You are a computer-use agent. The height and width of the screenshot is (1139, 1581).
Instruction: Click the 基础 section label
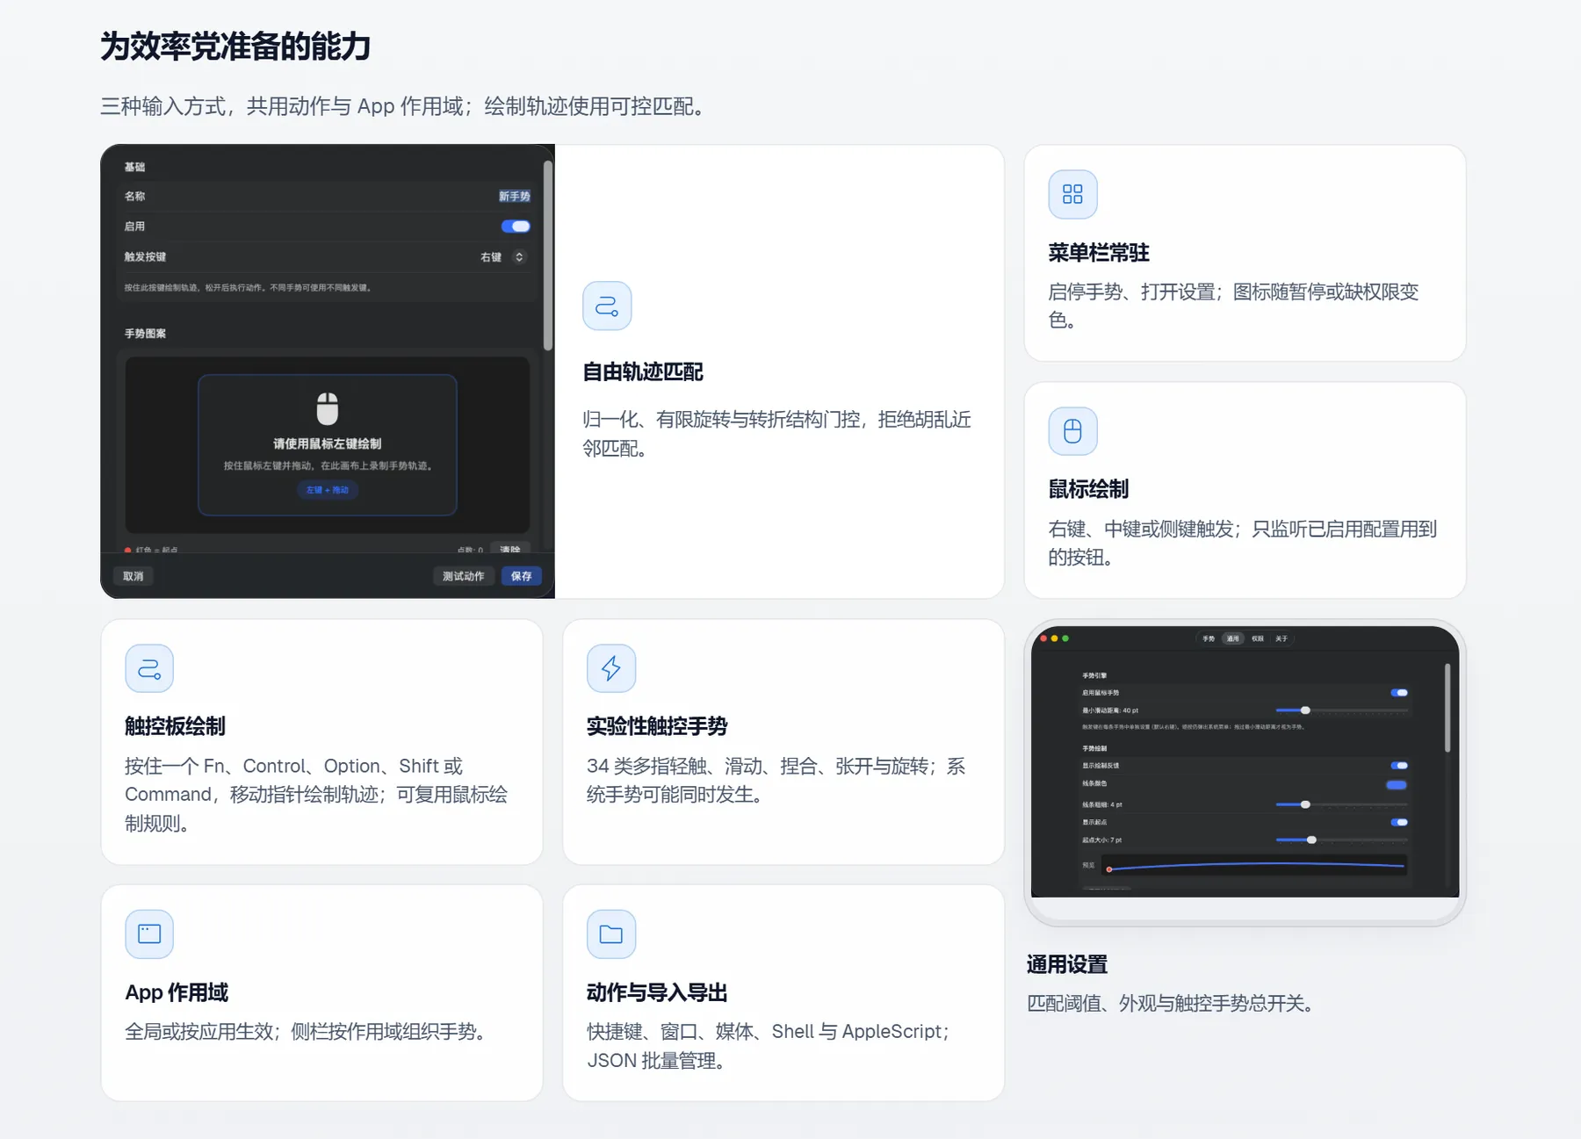pyautogui.click(x=134, y=167)
